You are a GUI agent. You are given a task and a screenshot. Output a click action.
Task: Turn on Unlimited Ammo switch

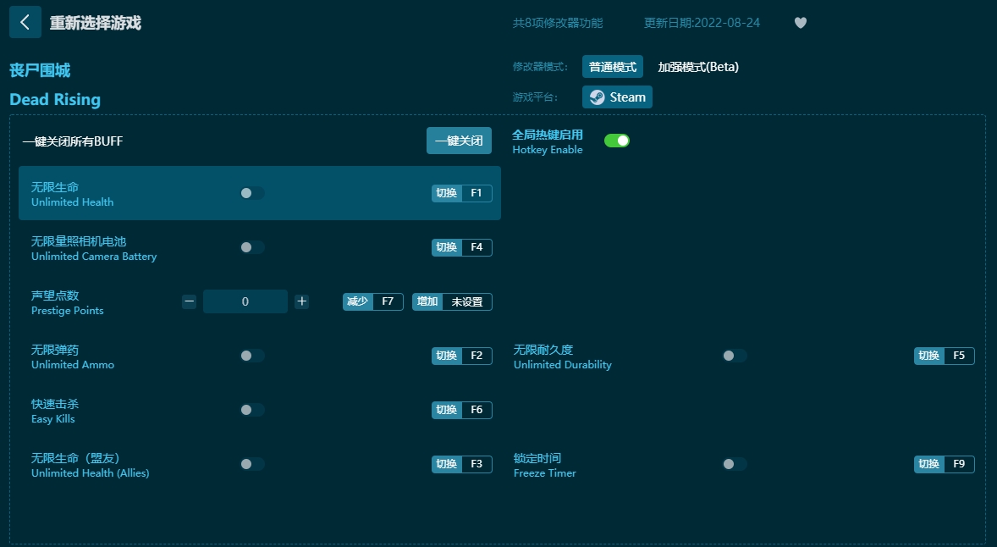pos(252,356)
